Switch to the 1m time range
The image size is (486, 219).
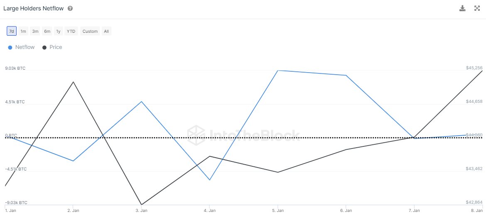[x=23, y=31]
